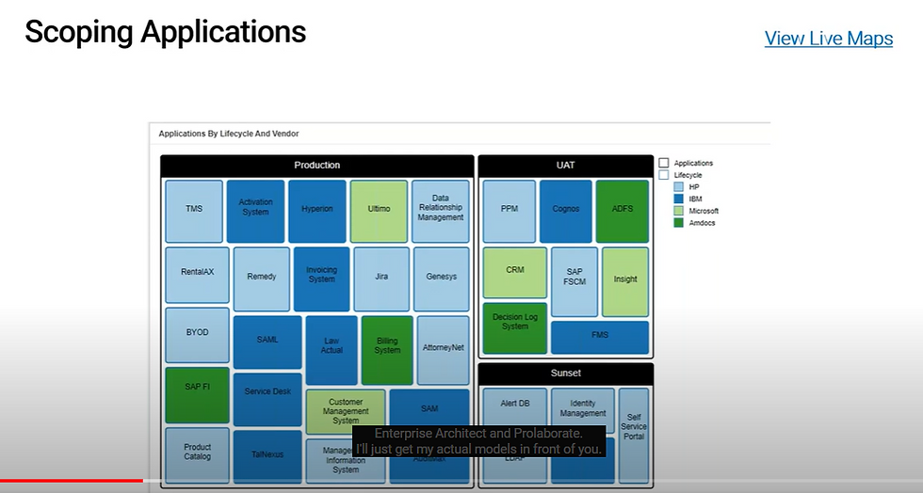Select the CRM tile
Screen dimensions: 923x493
515,273
